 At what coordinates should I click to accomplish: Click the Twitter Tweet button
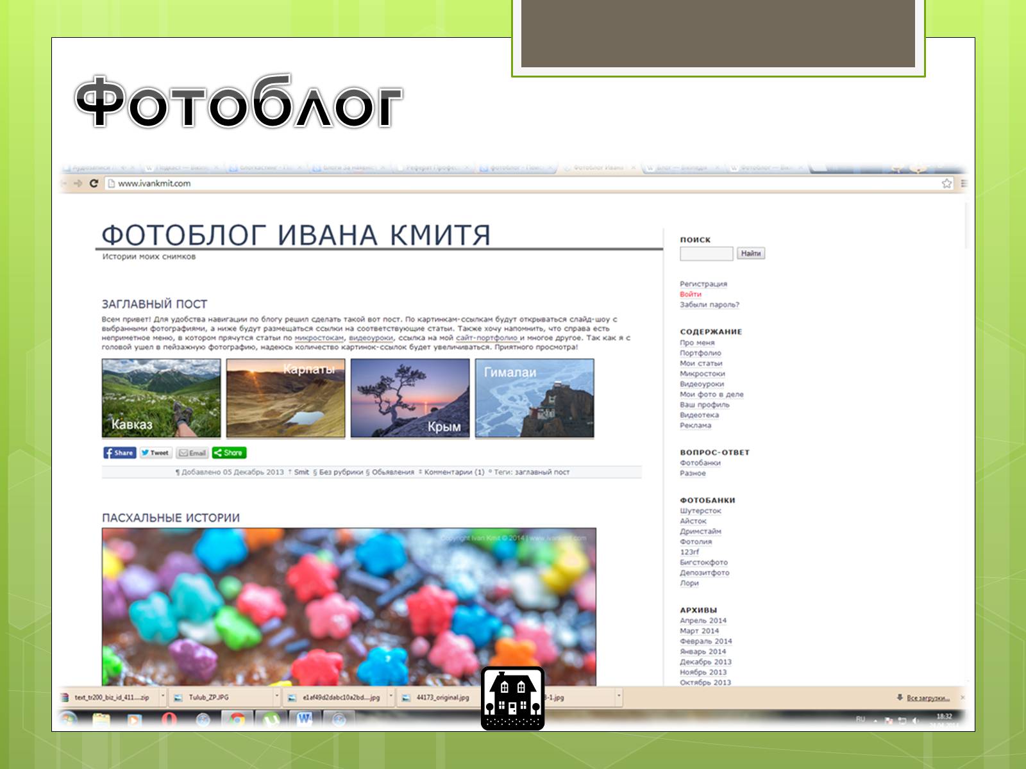155,452
